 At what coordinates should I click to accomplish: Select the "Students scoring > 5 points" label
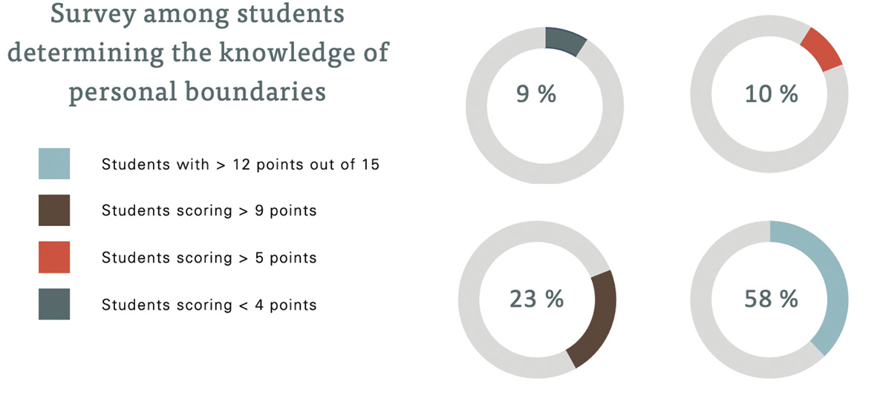(209, 258)
